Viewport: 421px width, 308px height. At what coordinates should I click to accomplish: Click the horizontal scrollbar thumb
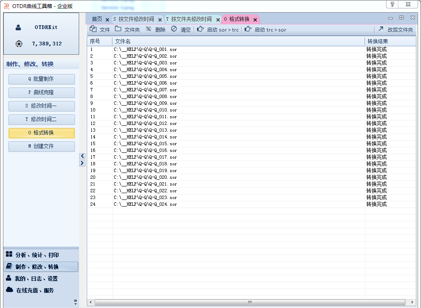(x=250, y=302)
